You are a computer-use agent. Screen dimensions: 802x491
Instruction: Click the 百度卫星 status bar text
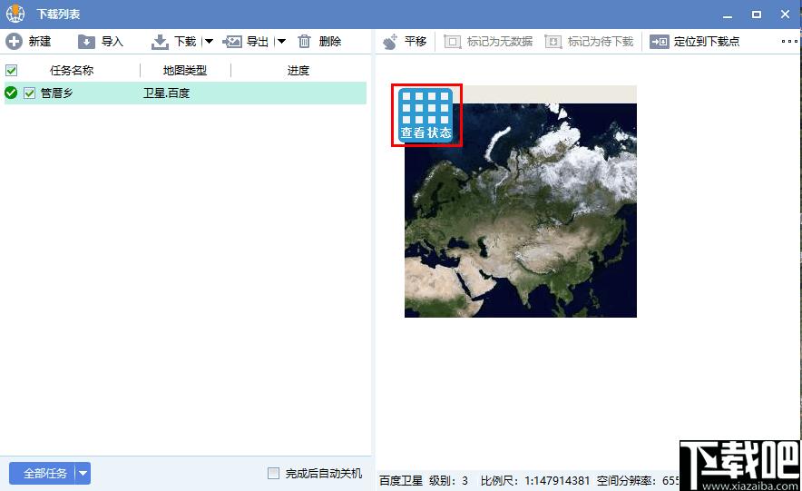[401, 481]
